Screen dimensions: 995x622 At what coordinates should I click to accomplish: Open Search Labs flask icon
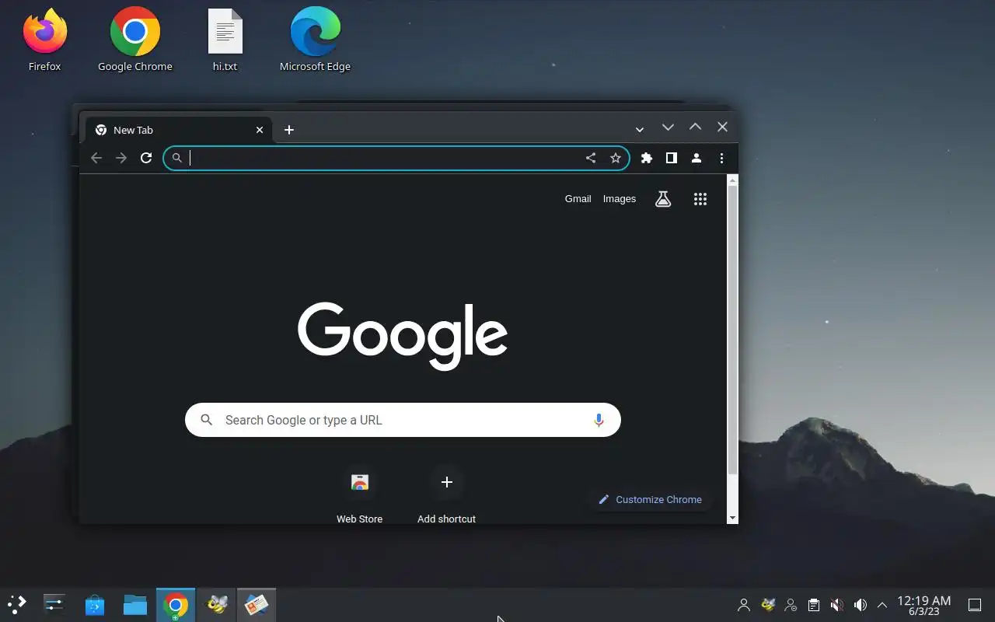(663, 199)
